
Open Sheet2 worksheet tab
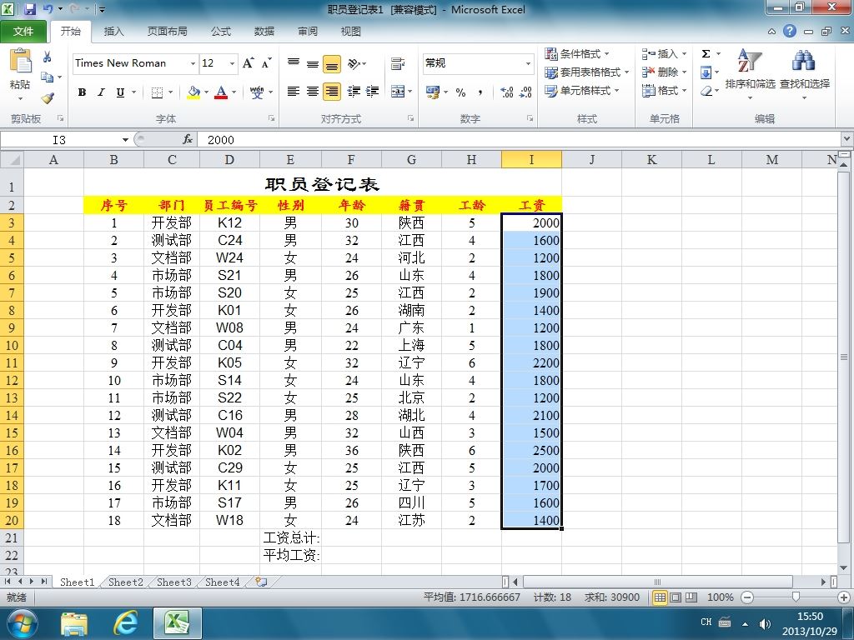125,582
